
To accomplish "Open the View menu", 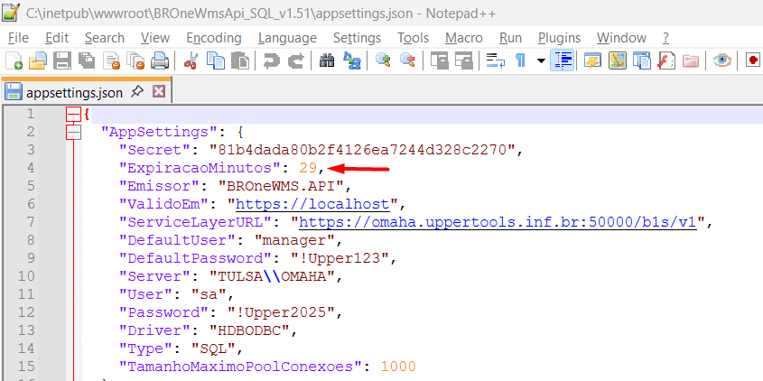I will click(x=155, y=38).
